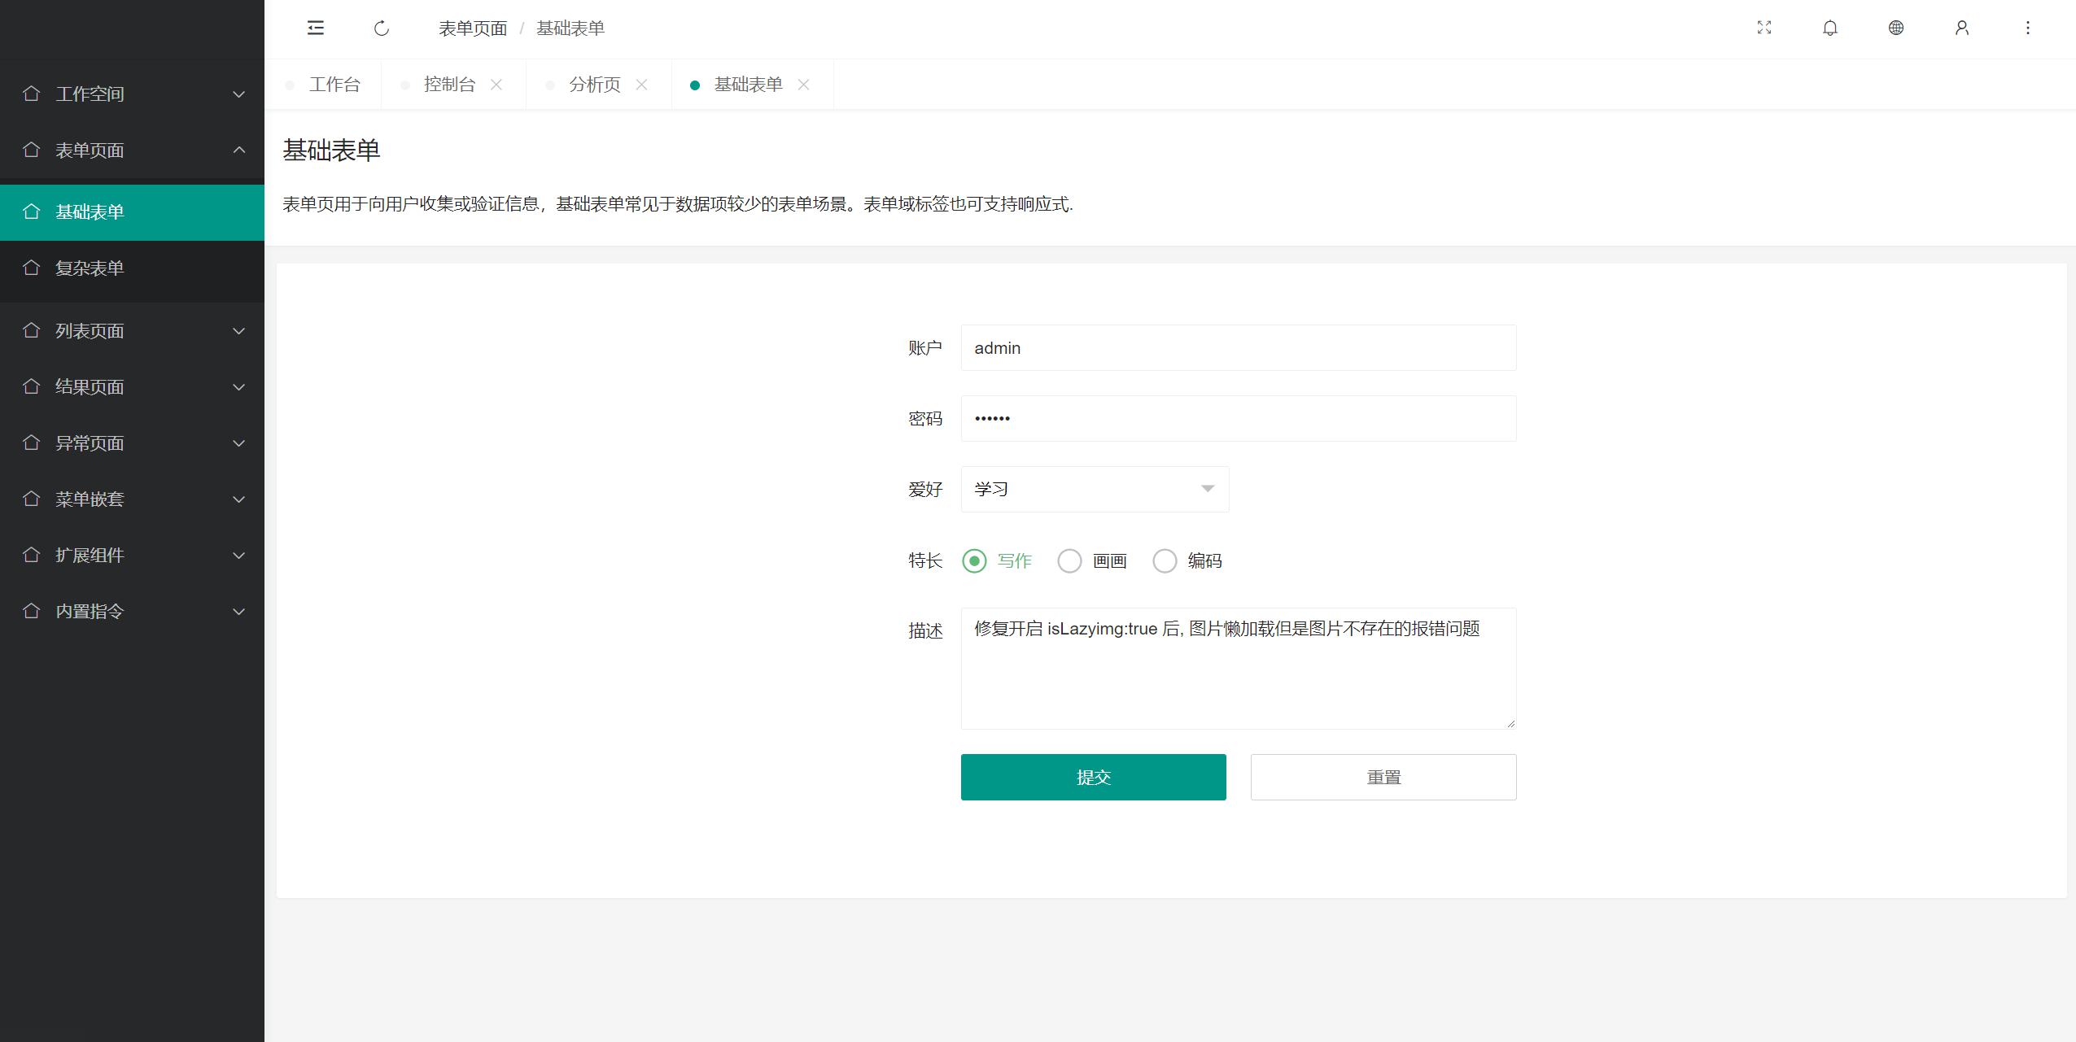This screenshot has height=1042, width=2076.
Task: Click into the 账户 input field
Action: (x=1238, y=348)
